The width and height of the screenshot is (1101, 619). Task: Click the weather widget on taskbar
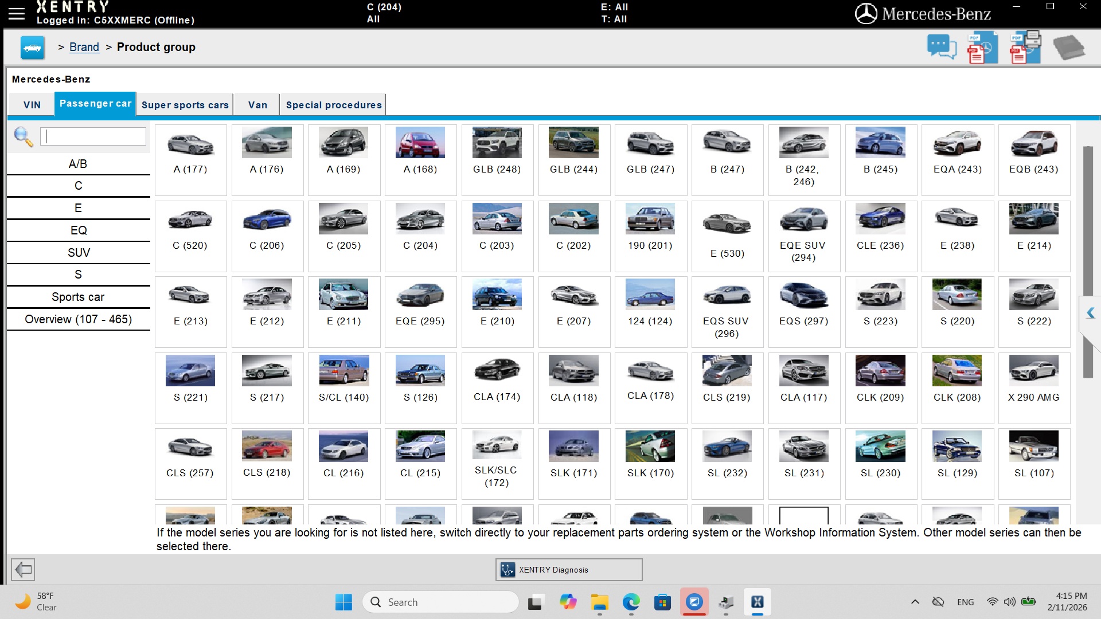pos(37,602)
